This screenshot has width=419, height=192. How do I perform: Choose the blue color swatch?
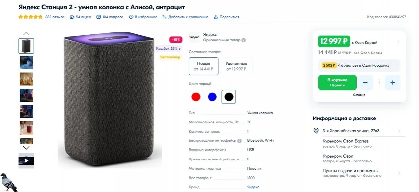(x=212, y=97)
